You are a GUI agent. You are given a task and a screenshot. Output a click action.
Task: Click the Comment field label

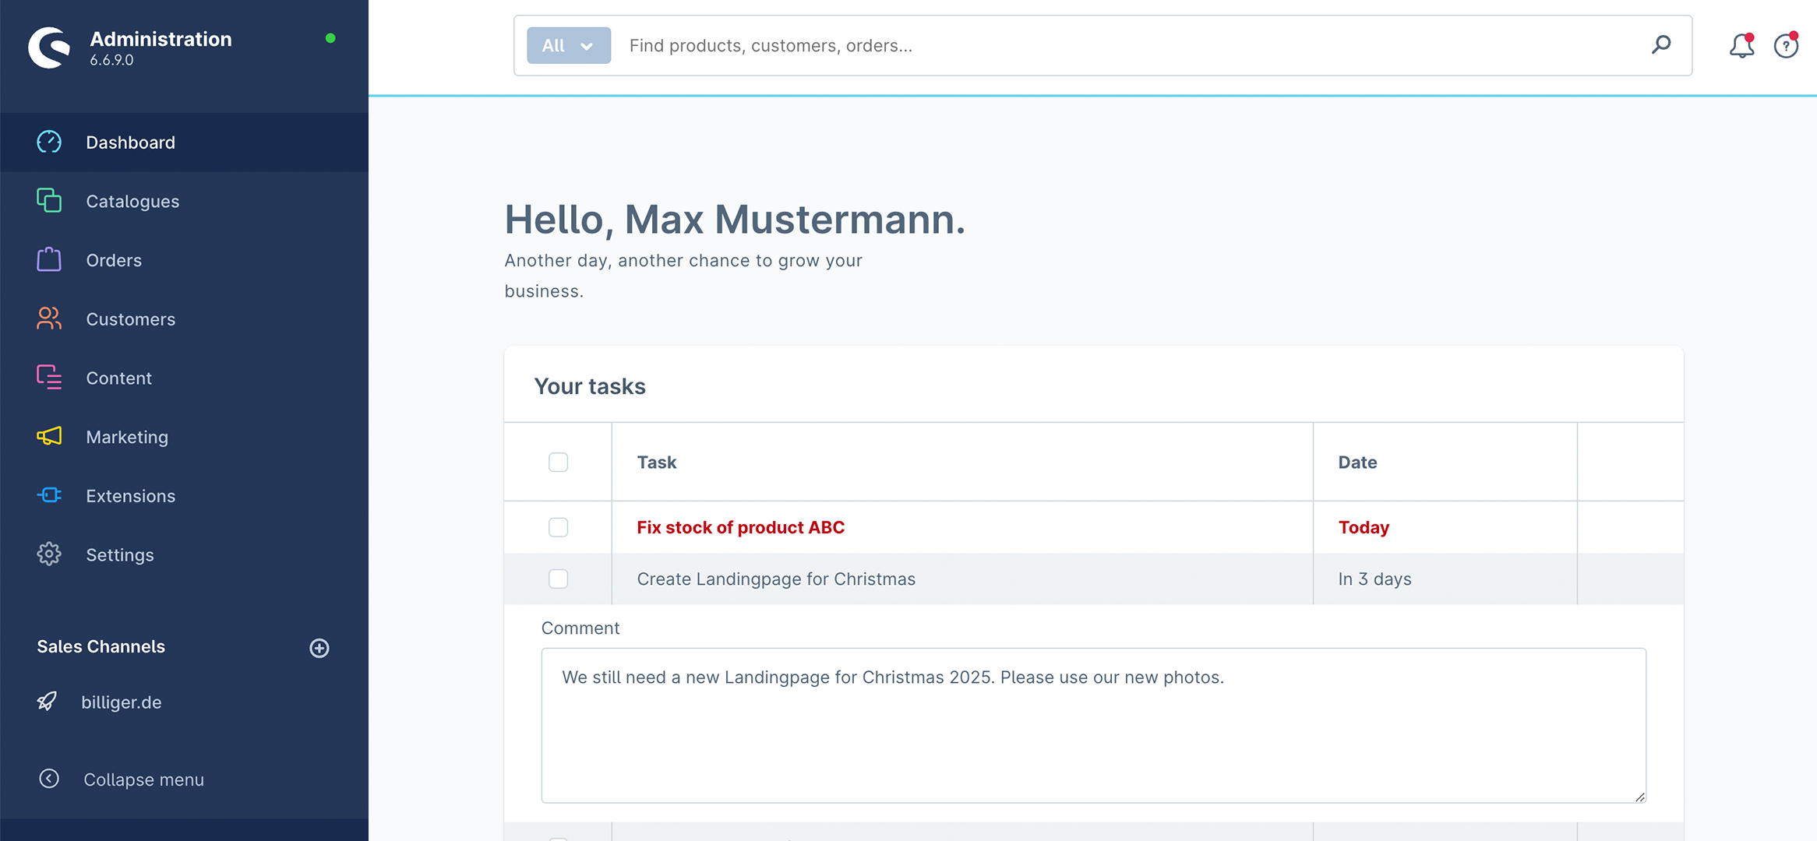click(580, 628)
